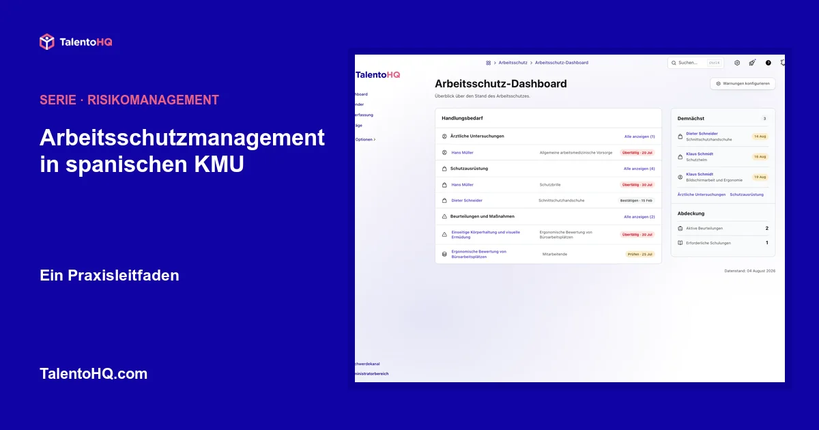The image size is (819, 430).
Task: Click the Demnächst count badge 3
Action: tap(764, 119)
